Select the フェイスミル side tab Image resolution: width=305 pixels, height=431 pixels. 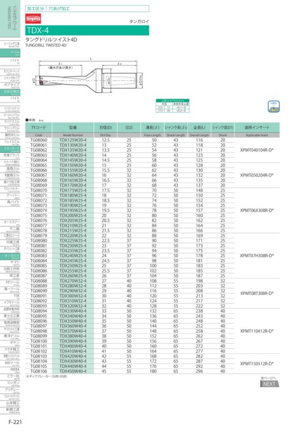[10, 143]
